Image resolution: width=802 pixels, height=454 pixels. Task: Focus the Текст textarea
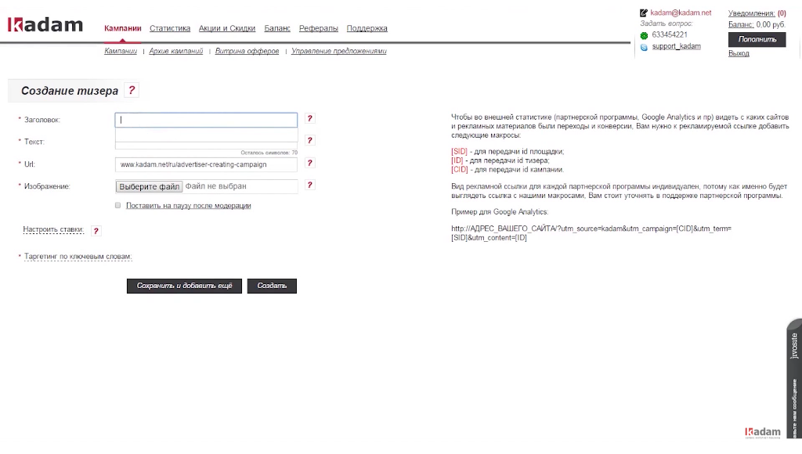point(206,139)
